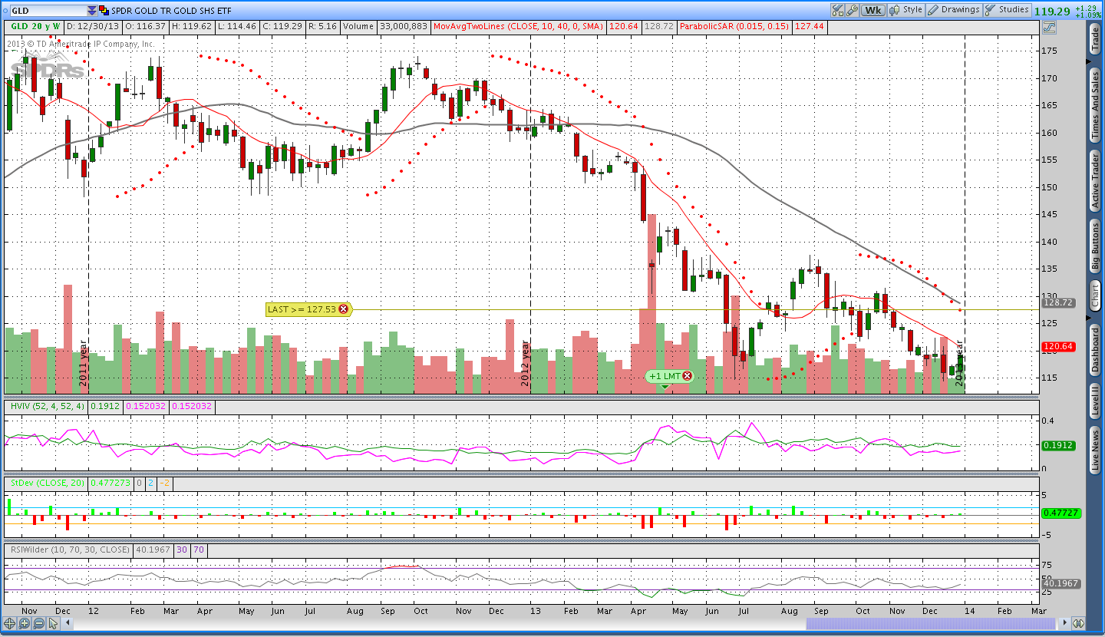Click the 128.72 gray price axis tag
The image size is (1105, 637).
click(1058, 303)
